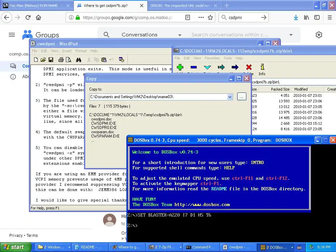Open Print Preview in WordPad toolbar
336x252 pixels.
[x=69, y=60]
